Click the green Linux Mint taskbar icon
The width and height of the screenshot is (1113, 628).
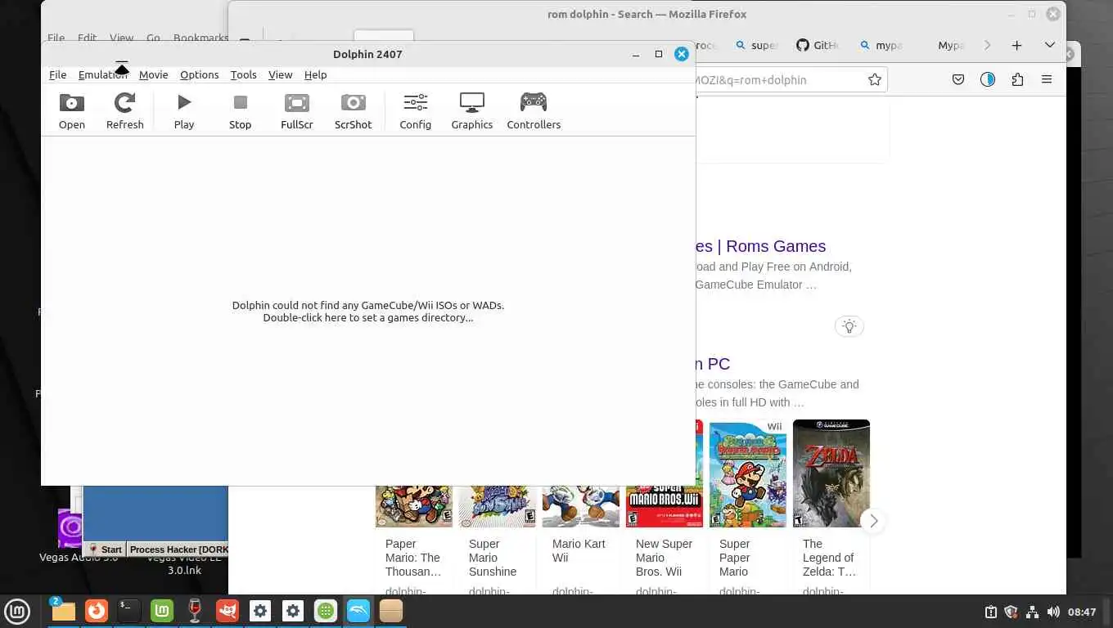click(x=162, y=611)
